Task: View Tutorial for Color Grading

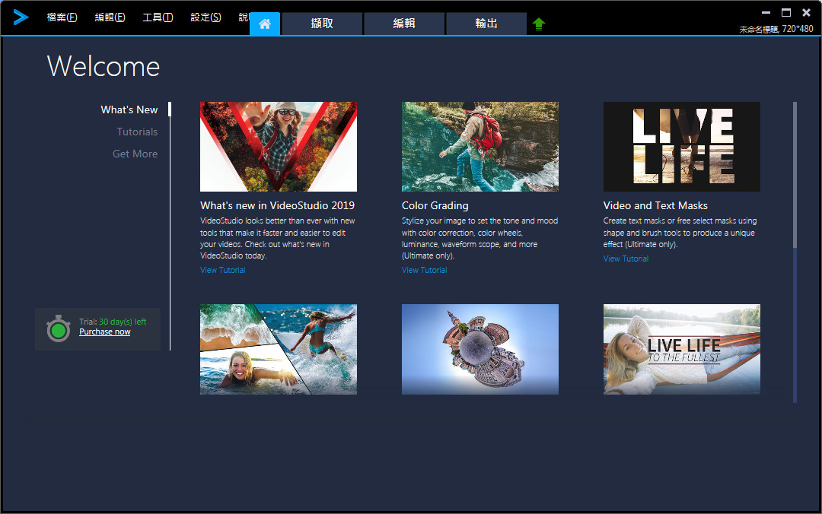Action: point(424,270)
